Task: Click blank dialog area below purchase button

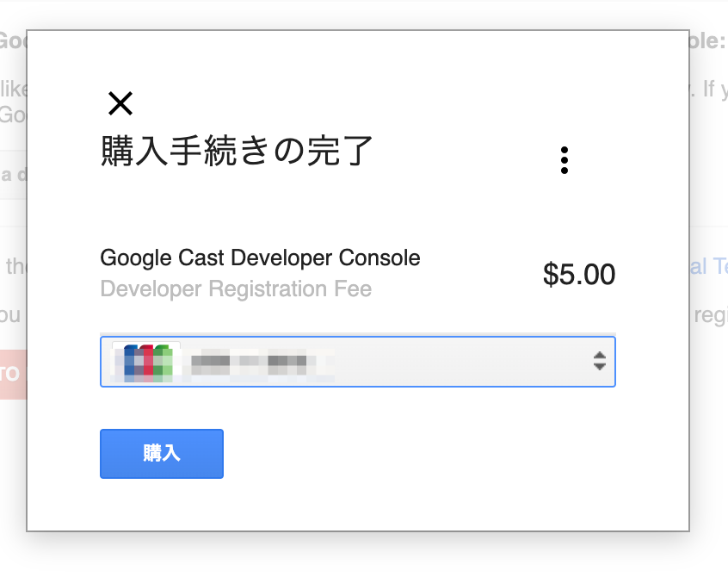Action: click(x=357, y=505)
